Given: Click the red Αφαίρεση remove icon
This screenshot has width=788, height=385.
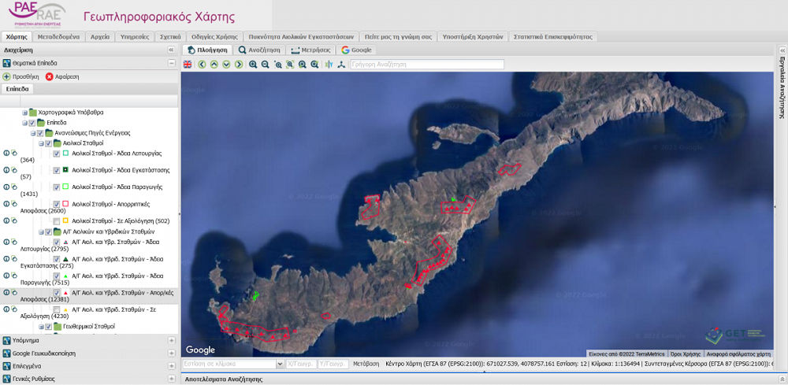Looking at the screenshot, I should 50,77.
